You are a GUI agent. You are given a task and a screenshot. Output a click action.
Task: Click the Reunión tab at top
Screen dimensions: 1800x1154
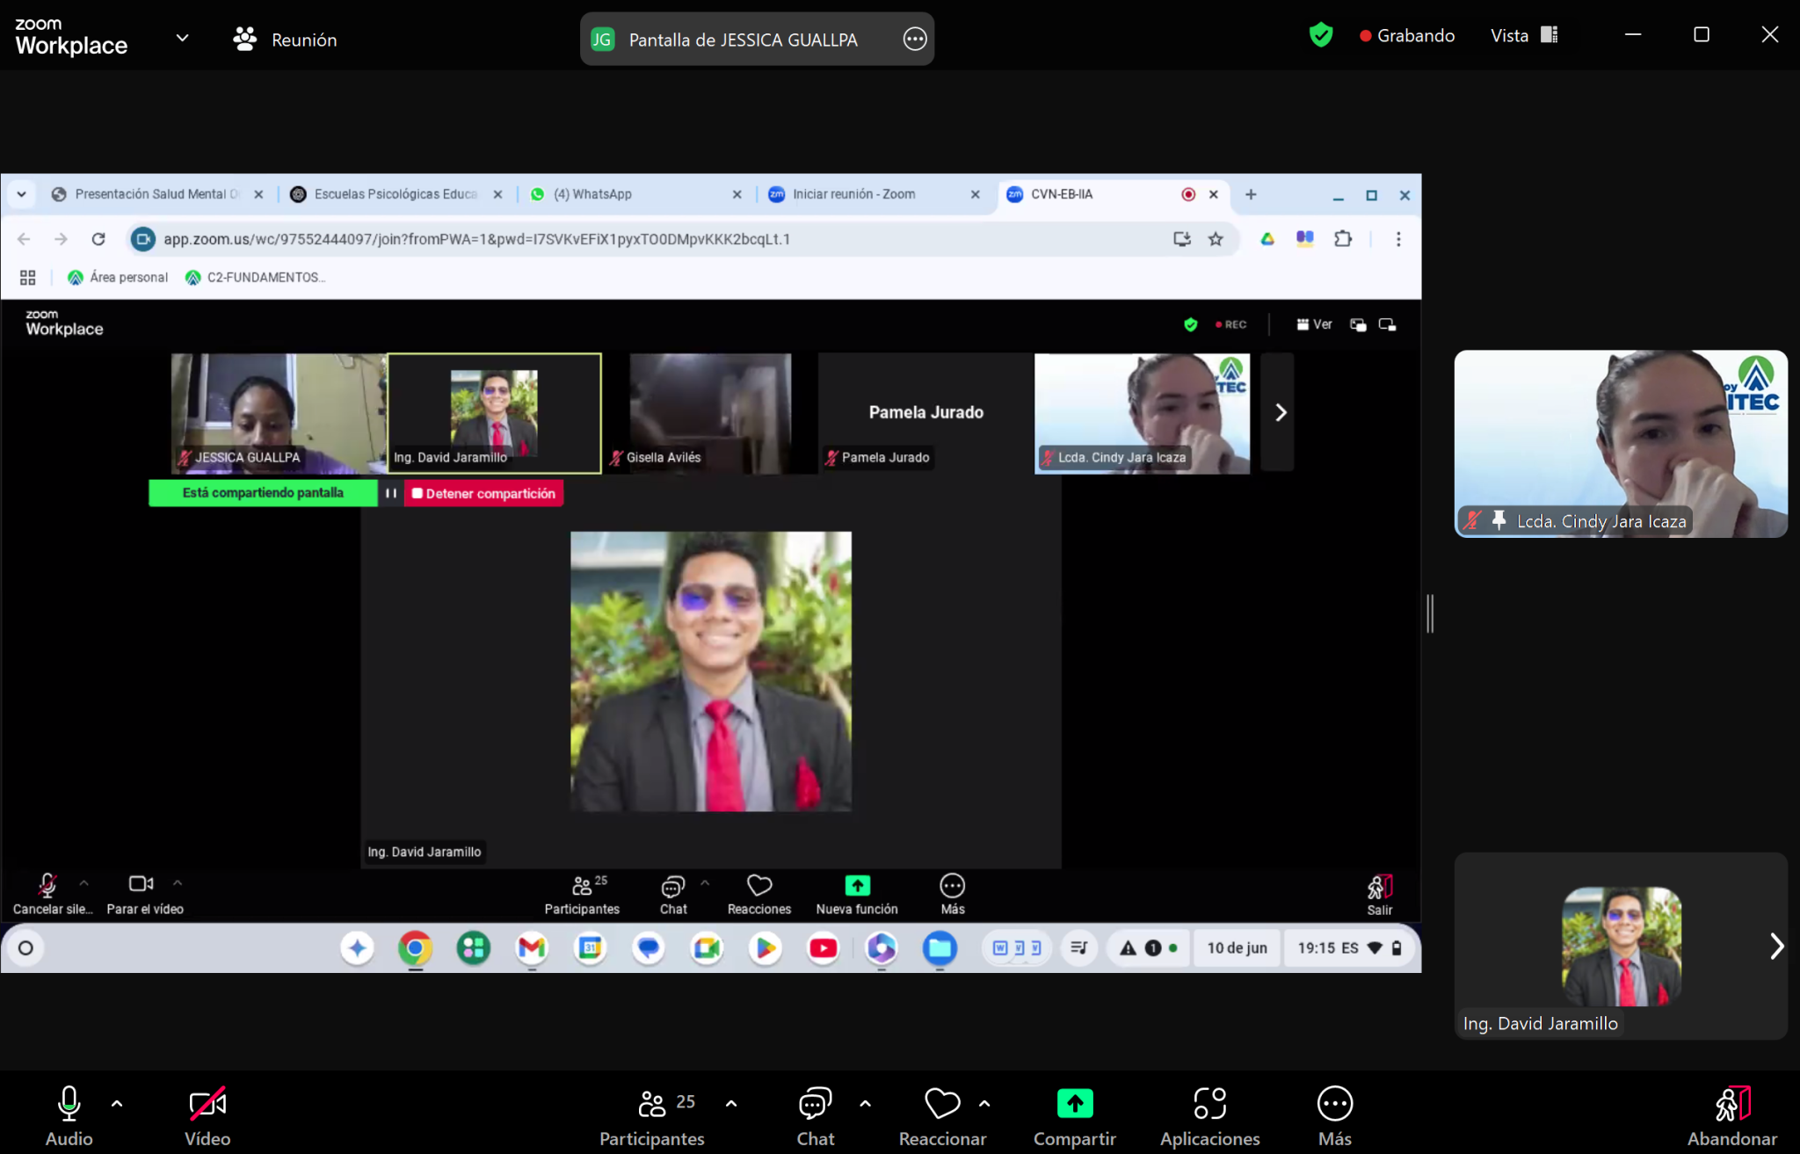coord(285,40)
